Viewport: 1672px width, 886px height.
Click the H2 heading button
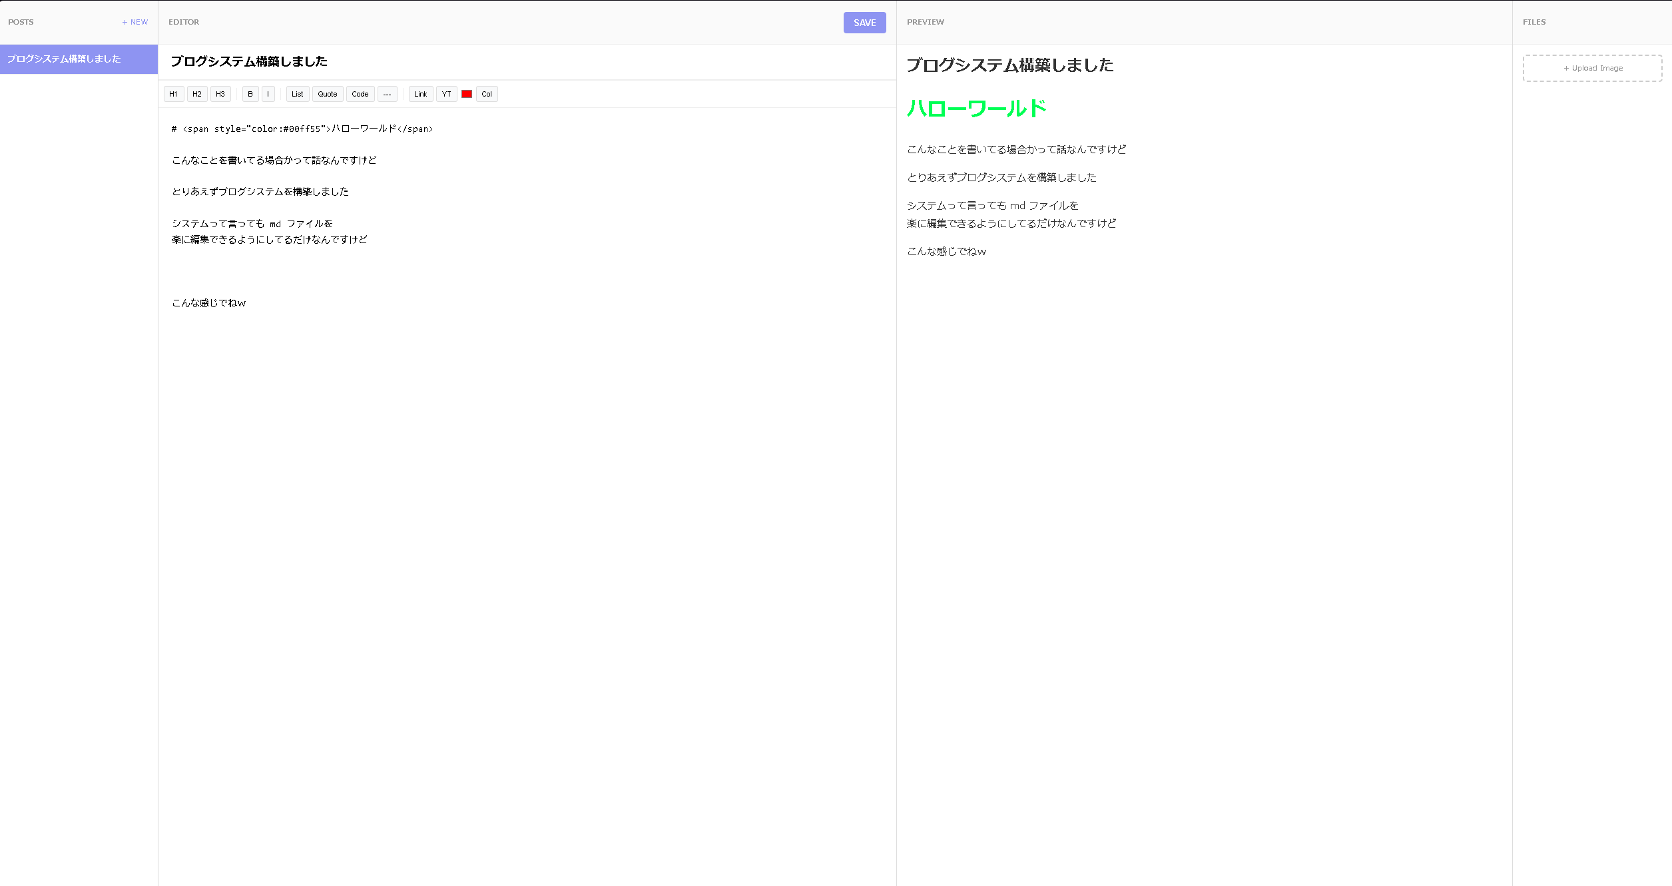click(x=197, y=94)
